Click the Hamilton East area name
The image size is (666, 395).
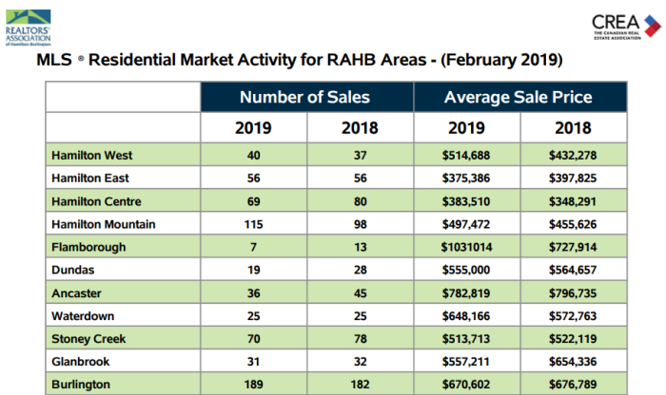pyautogui.click(x=92, y=178)
